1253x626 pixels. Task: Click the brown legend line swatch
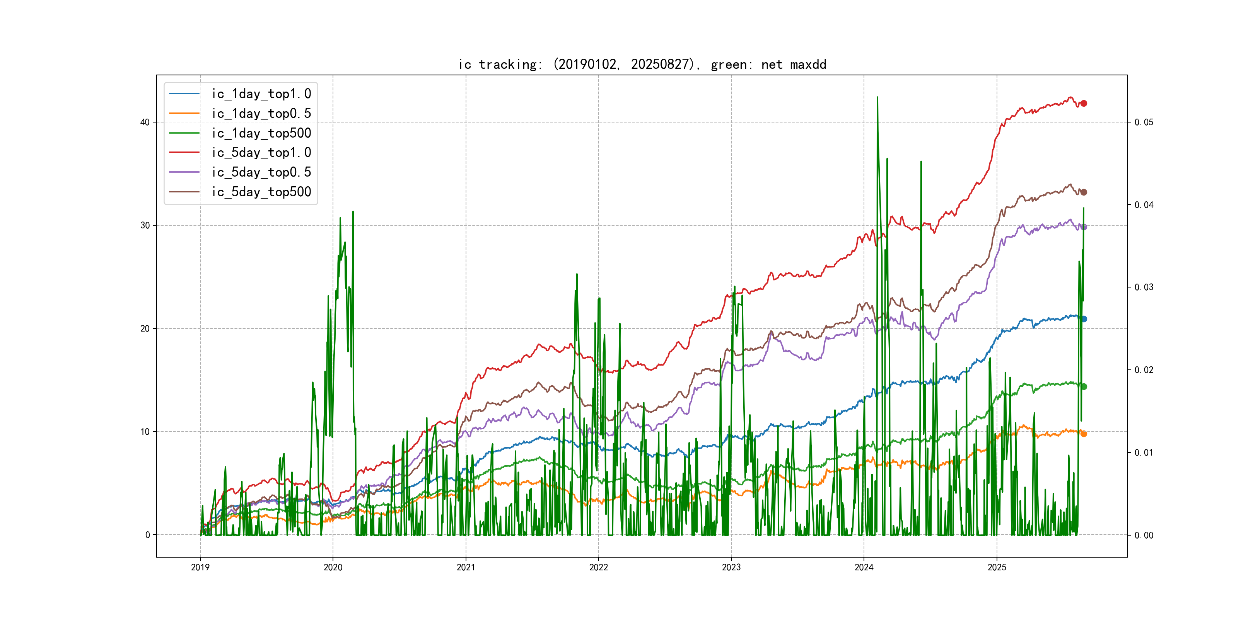184,192
